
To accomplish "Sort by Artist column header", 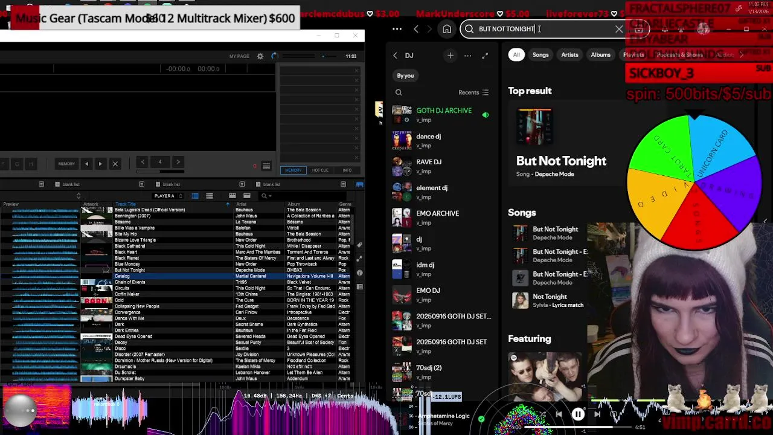I will [x=242, y=204].
